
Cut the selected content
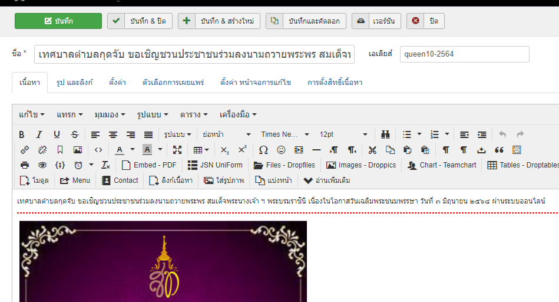coord(372,150)
